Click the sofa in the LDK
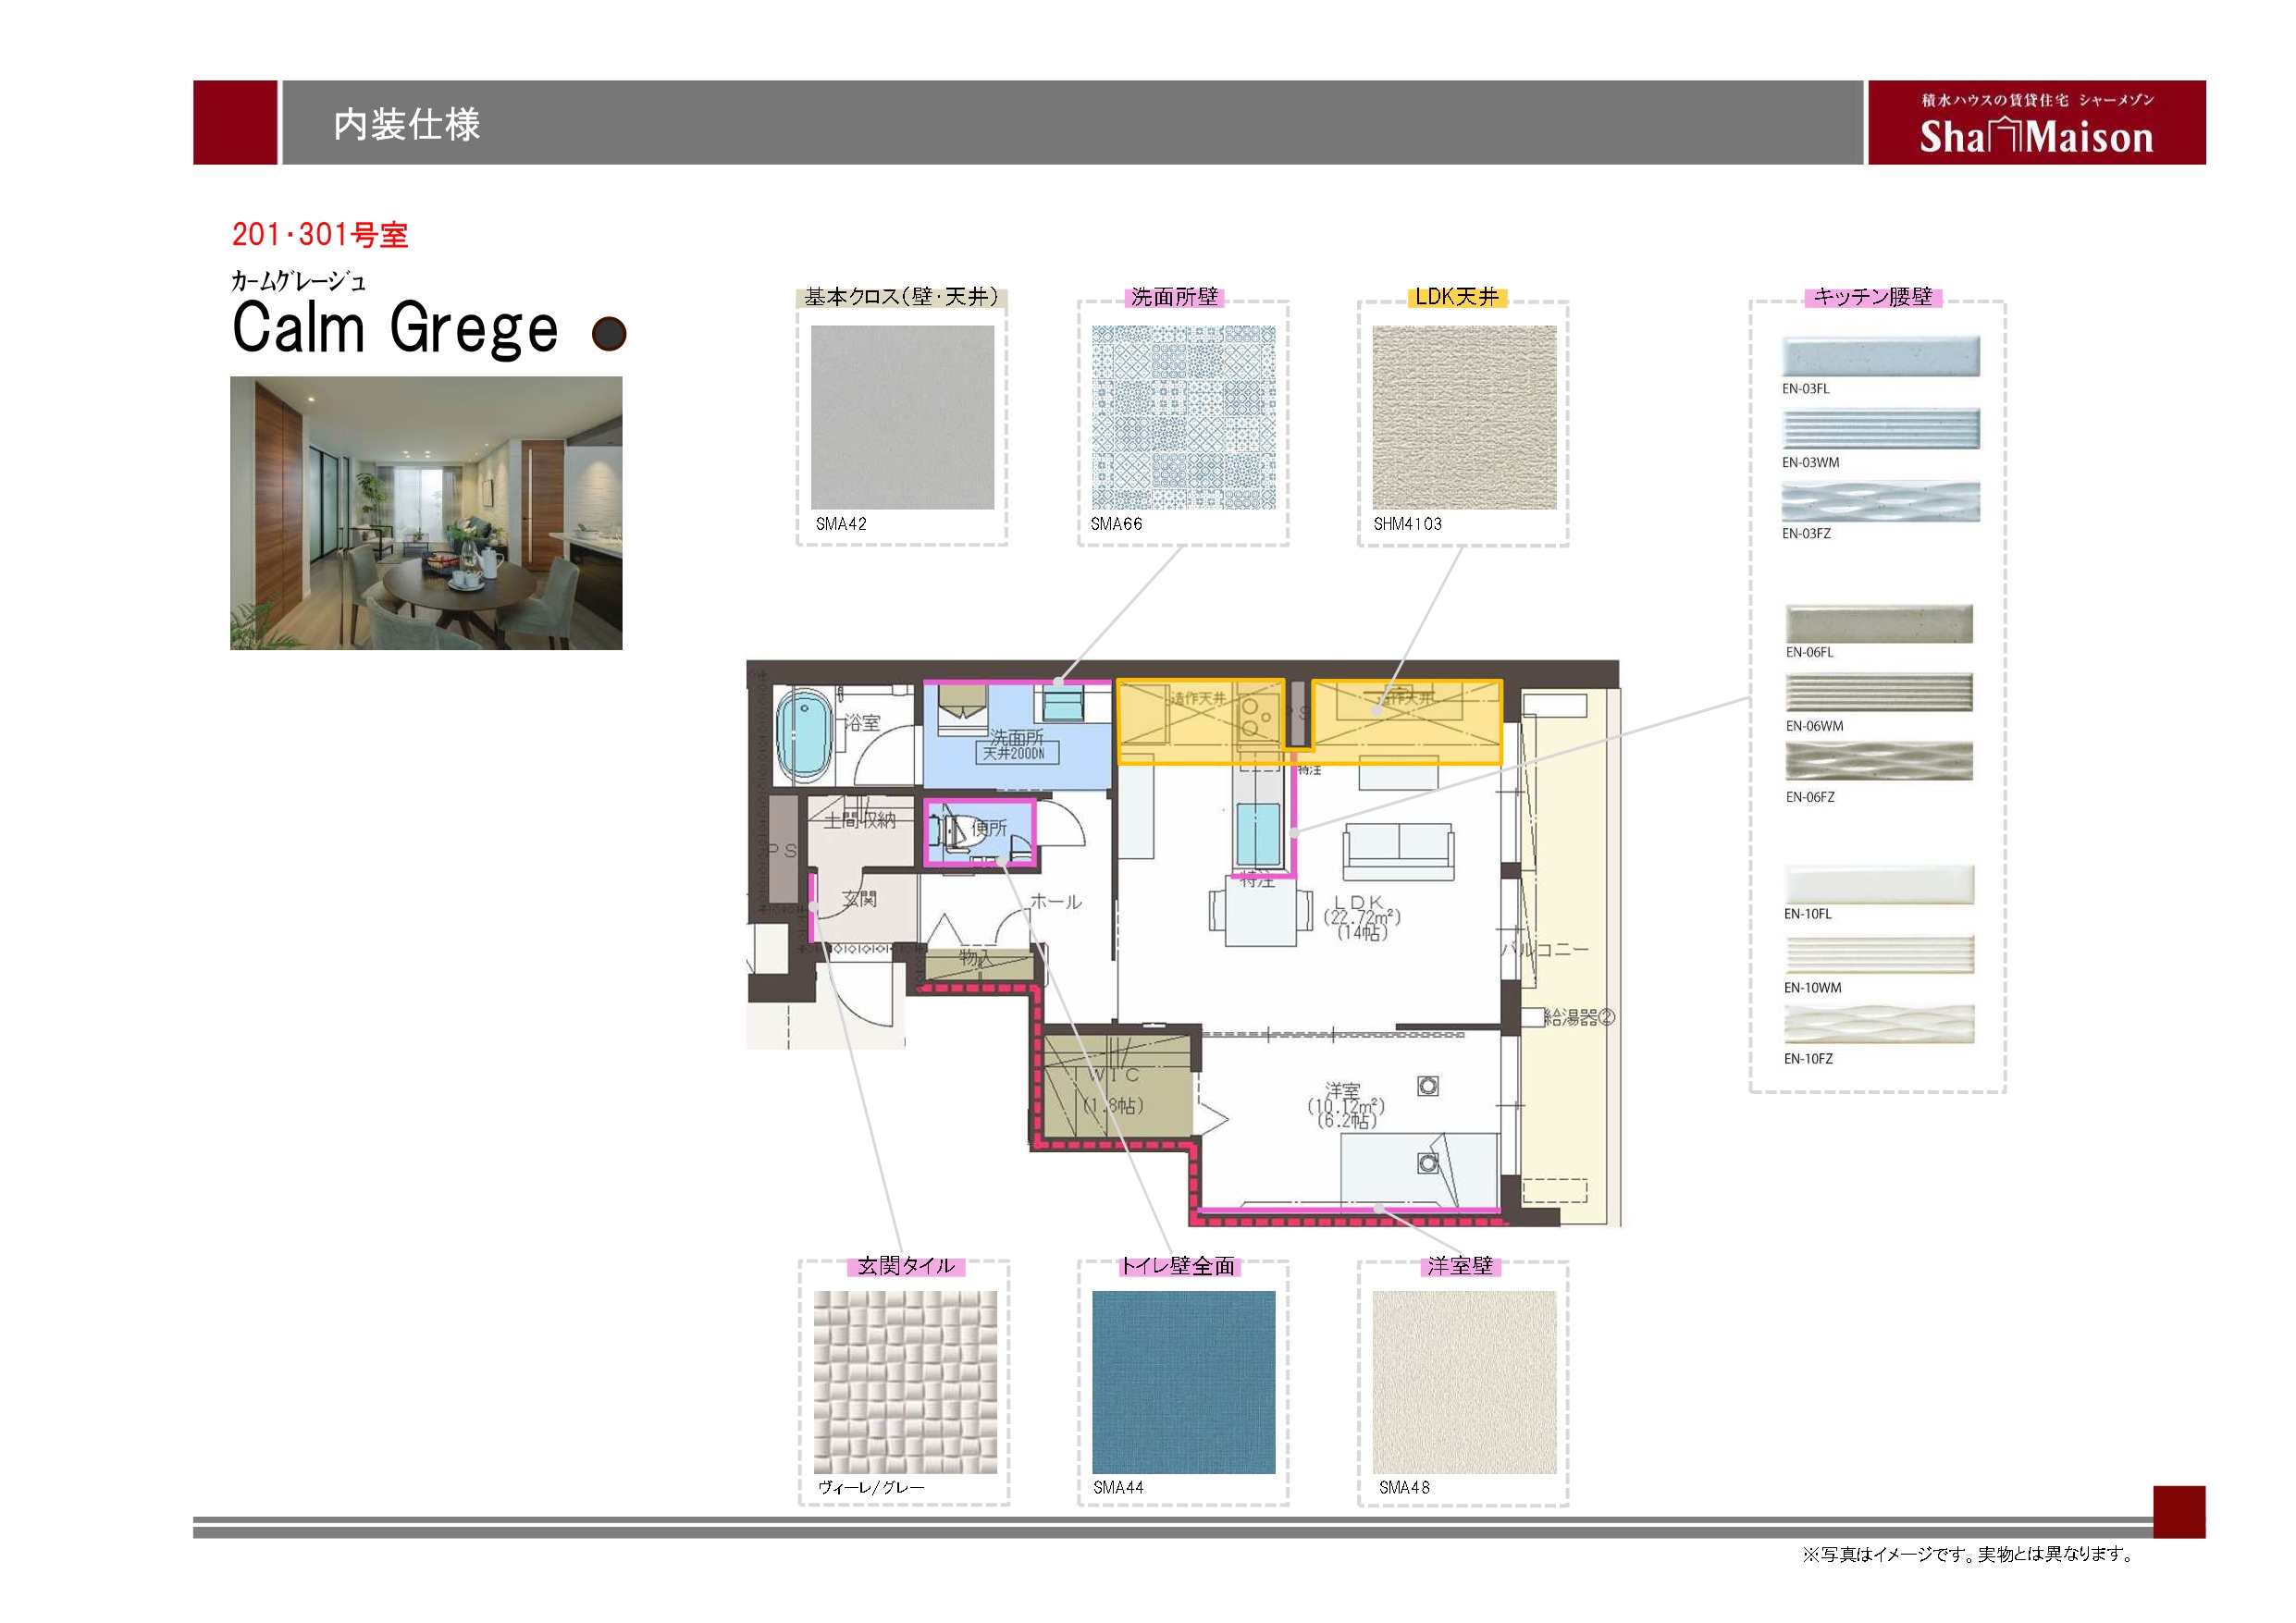 click(x=1398, y=851)
